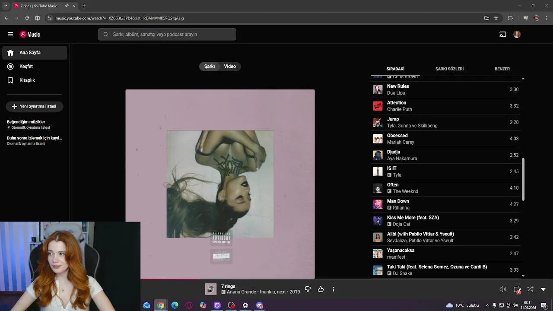
Task: Open the SIRADAKİ tab
Action: [395, 69]
